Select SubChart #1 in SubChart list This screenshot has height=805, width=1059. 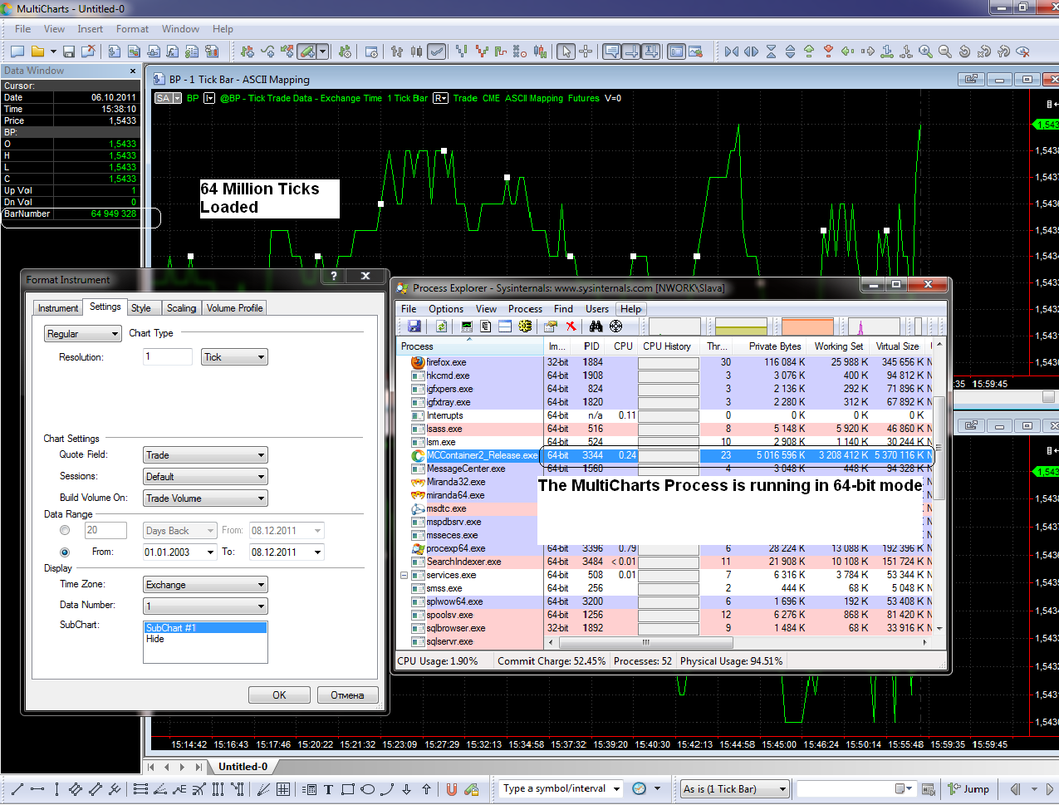tap(205, 628)
